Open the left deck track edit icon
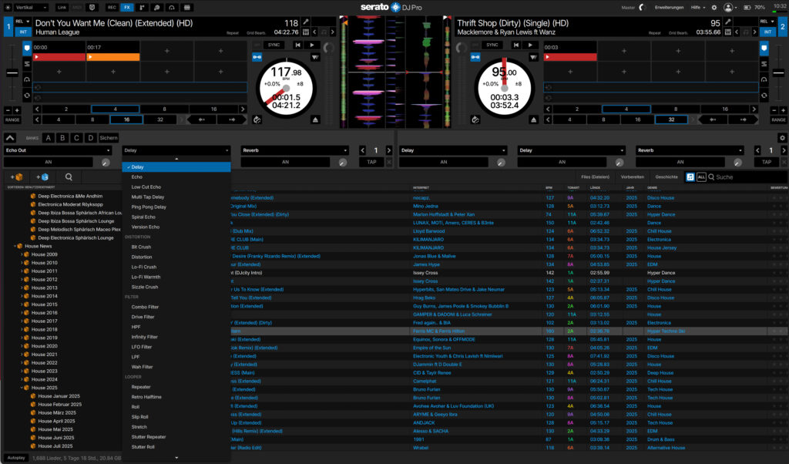The width and height of the screenshot is (789, 464). [306, 23]
